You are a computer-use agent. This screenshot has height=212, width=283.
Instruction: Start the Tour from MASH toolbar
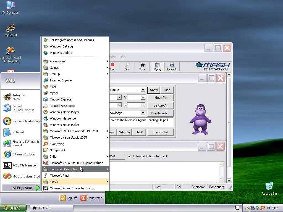[142, 67]
